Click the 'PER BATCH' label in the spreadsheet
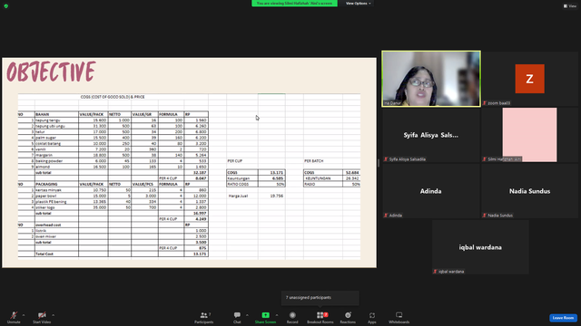The image size is (581, 326). pos(313,161)
